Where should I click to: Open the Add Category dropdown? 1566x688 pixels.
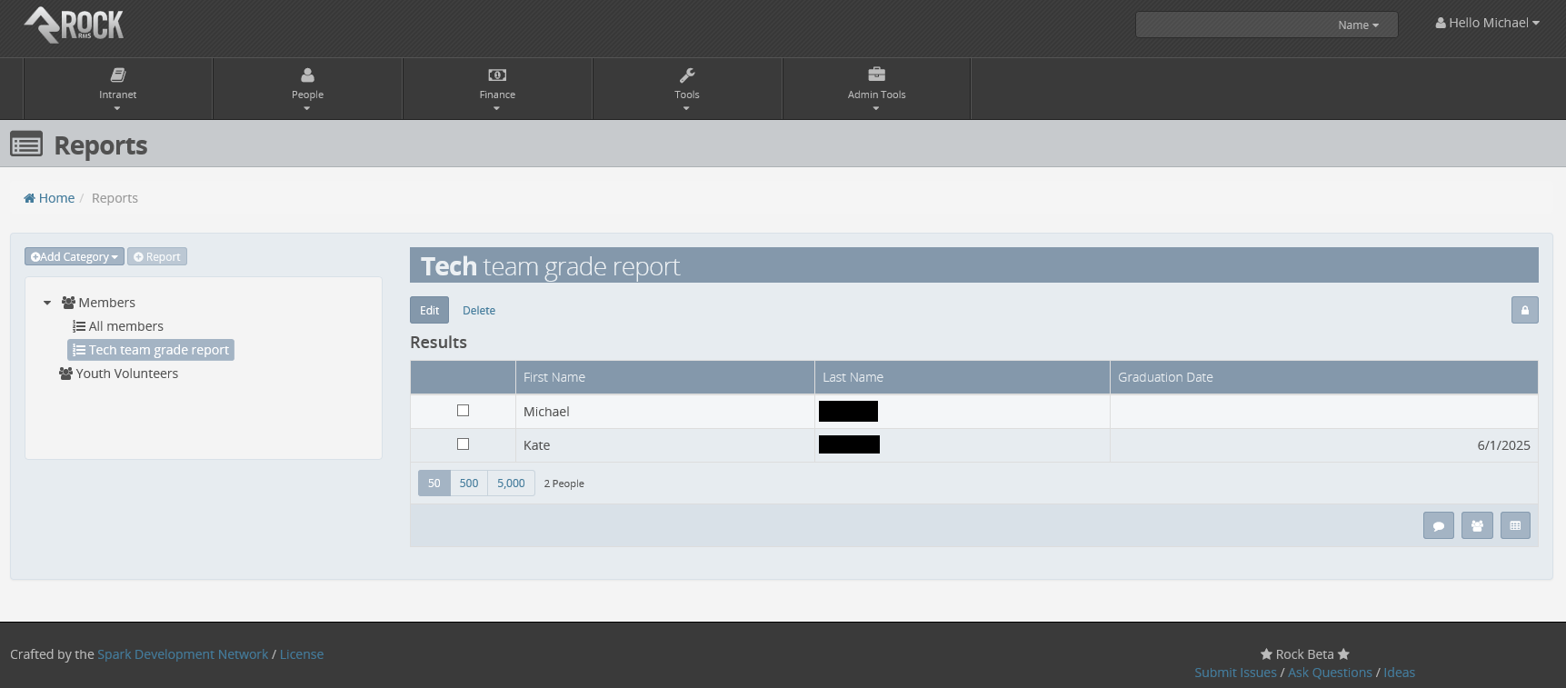pyautogui.click(x=75, y=257)
